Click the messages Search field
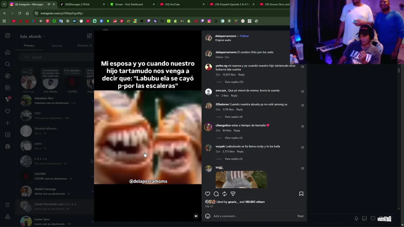Viewport: 404px width, 227px height. pyautogui.click(x=56, y=57)
